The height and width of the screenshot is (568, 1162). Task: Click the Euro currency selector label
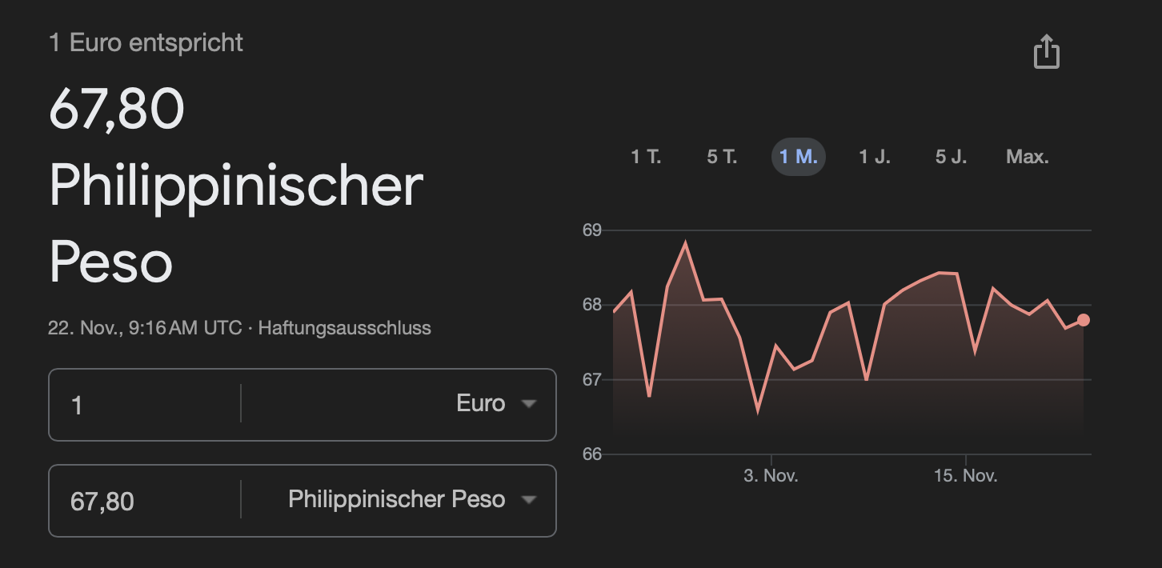[480, 403]
